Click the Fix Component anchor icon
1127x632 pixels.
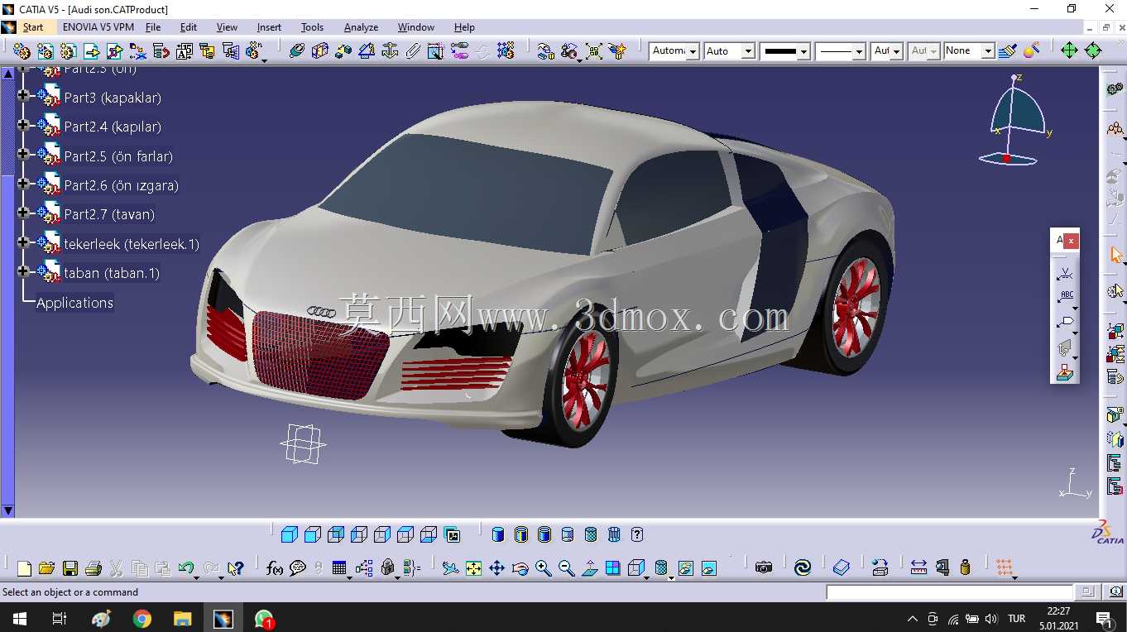390,50
